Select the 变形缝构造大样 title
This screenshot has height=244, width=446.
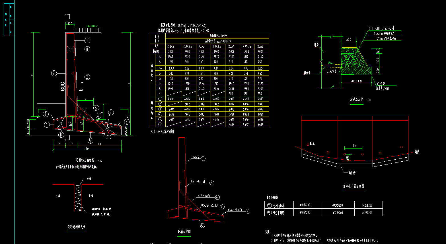[x=76, y=227]
